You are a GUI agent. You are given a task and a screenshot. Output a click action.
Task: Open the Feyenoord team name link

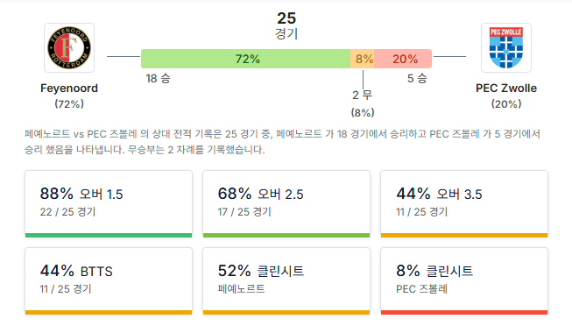tap(69, 88)
